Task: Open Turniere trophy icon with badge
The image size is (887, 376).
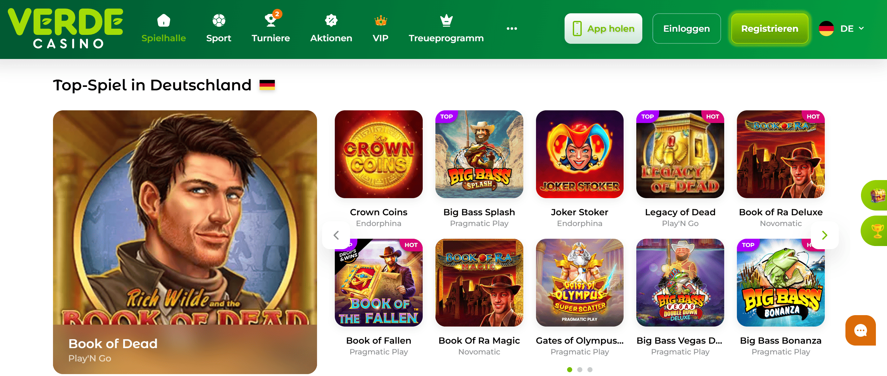Action: pos(272,19)
